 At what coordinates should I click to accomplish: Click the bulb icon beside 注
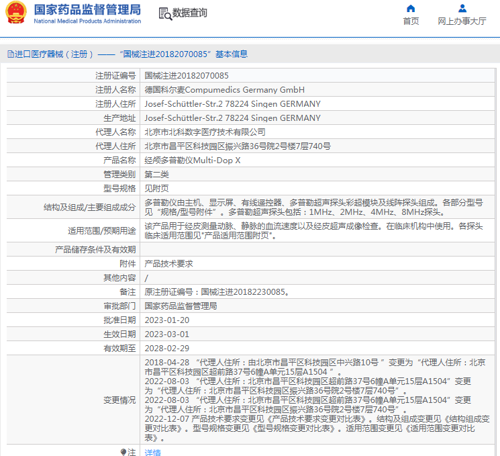point(123,452)
